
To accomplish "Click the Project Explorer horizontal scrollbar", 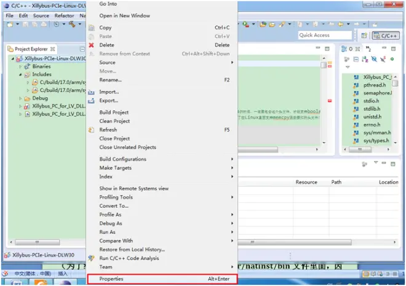I will click(38, 242).
